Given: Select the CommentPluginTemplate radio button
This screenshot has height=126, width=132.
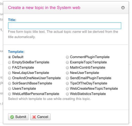Looking at the screenshot, I should point(67,57).
